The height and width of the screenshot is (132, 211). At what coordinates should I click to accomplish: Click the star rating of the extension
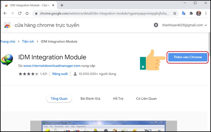[28, 74]
